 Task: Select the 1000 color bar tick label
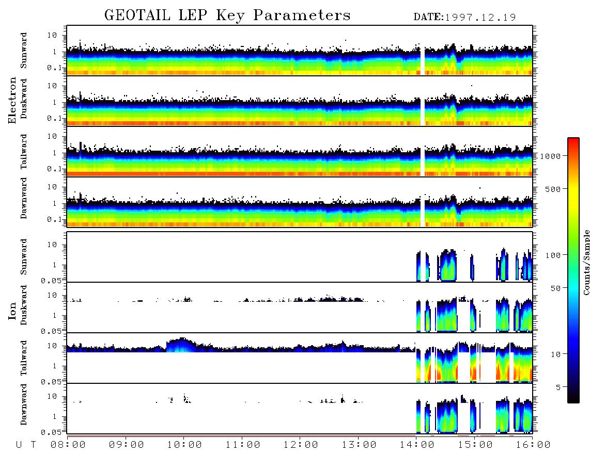(x=550, y=156)
